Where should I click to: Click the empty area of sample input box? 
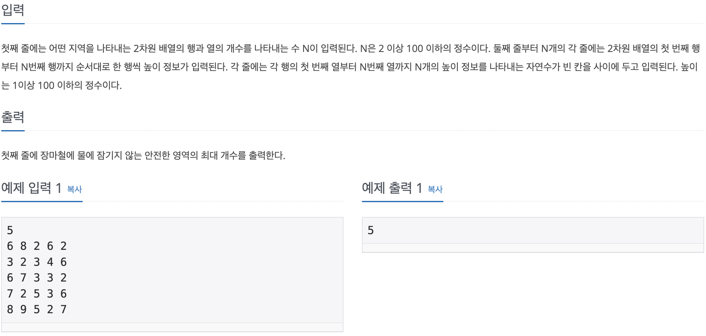pyautogui.click(x=203, y=270)
